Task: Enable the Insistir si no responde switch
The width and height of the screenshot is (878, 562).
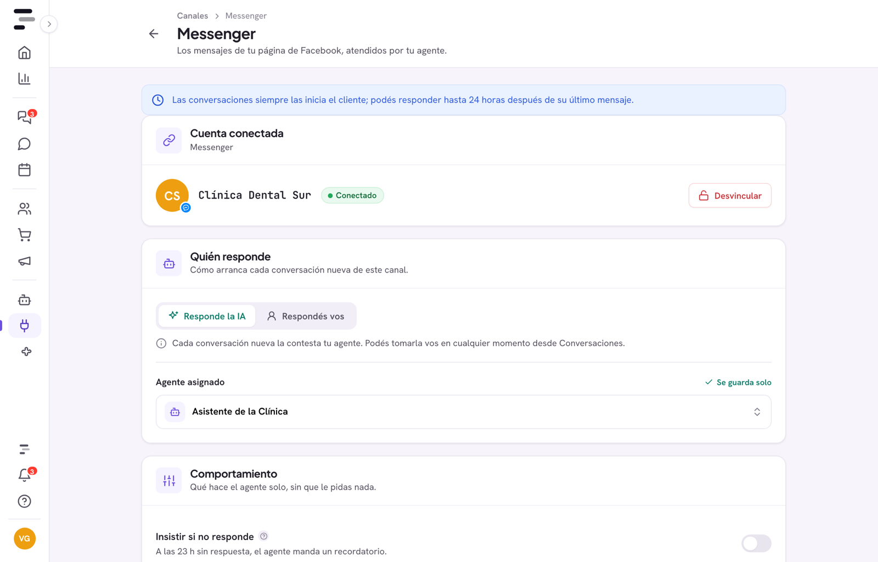Action: tap(756, 543)
